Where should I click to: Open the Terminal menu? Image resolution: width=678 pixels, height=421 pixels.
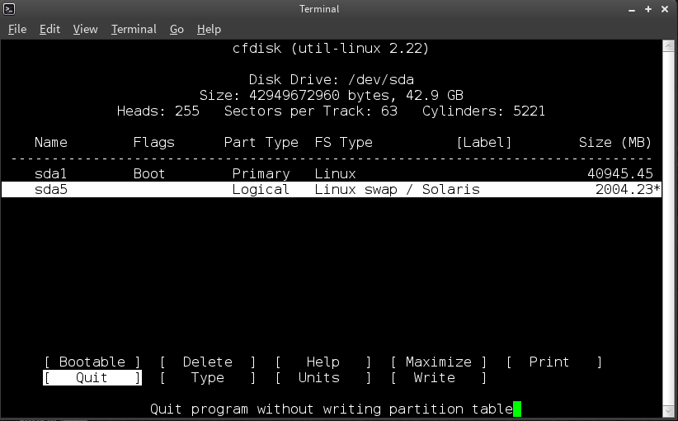point(134,29)
